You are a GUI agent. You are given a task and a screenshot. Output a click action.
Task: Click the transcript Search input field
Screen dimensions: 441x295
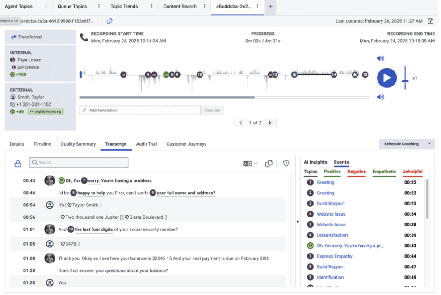click(79, 162)
